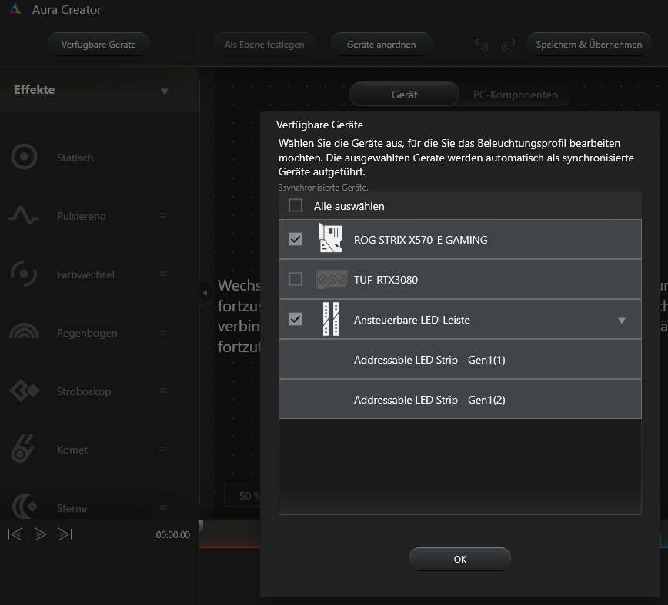The height and width of the screenshot is (605, 668).
Task: Click the Sterne drag handle icon
Action: coord(163,507)
